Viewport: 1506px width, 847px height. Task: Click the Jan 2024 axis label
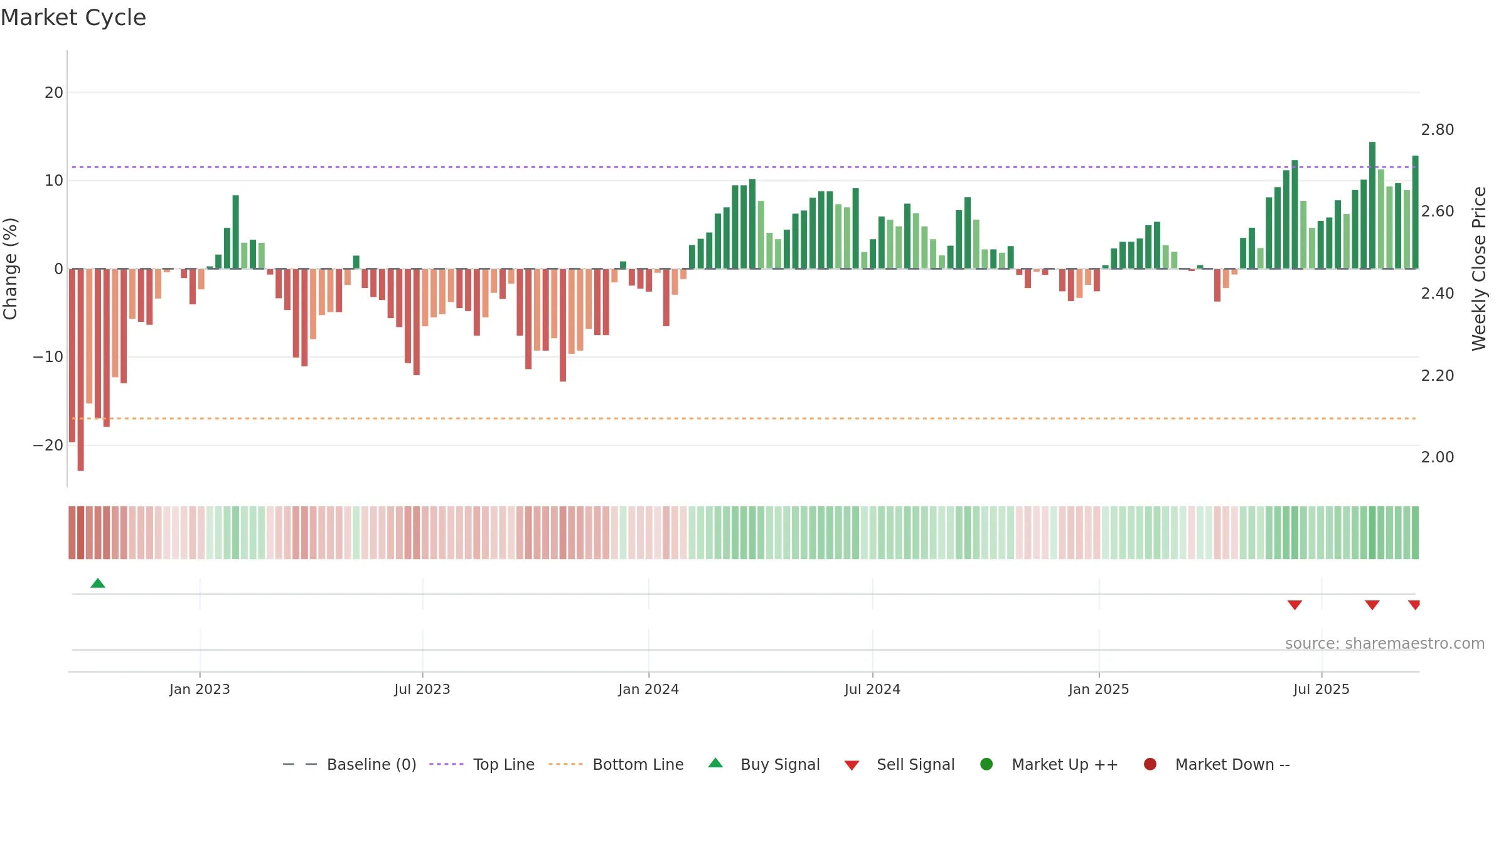point(648,689)
